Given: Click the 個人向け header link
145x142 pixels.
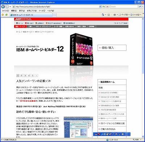Looking at the screenshot, I should [29, 23].
